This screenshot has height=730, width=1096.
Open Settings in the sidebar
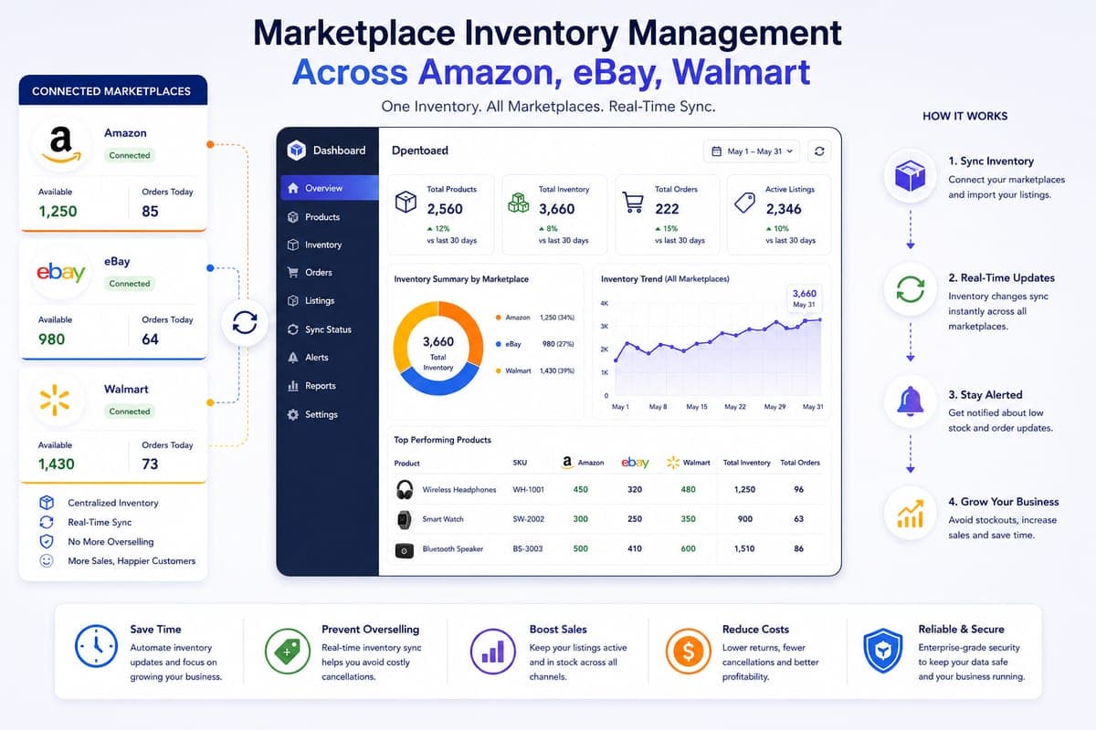pyautogui.click(x=329, y=414)
